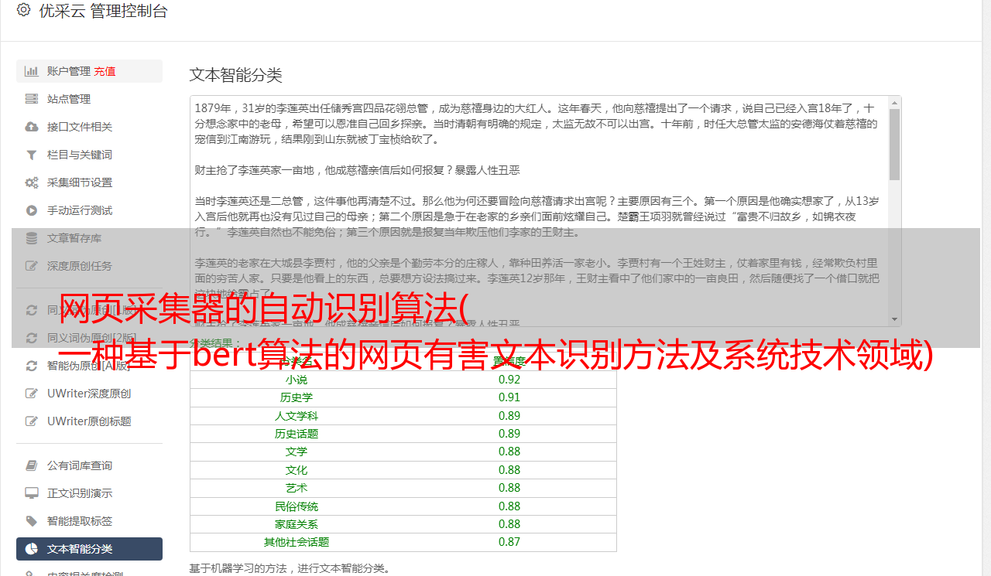This screenshot has height=576, width=991.
Task: Click the 0.92 confidence value
Action: (x=509, y=380)
